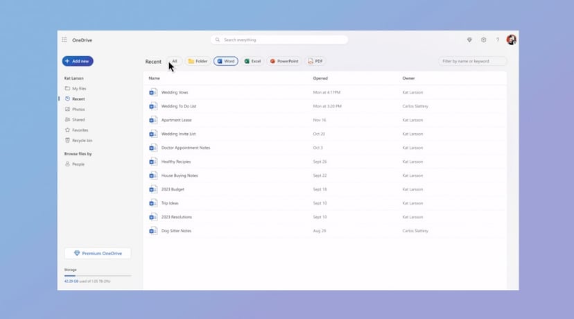Open My files in sidebar
This screenshot has height=319, width=574.
[x=76, y=89]
